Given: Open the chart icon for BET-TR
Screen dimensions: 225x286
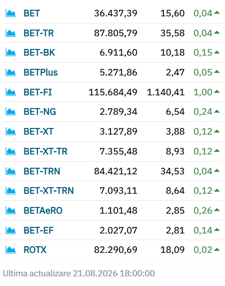Looking at the screenshot, I should (x=11, y=33).
